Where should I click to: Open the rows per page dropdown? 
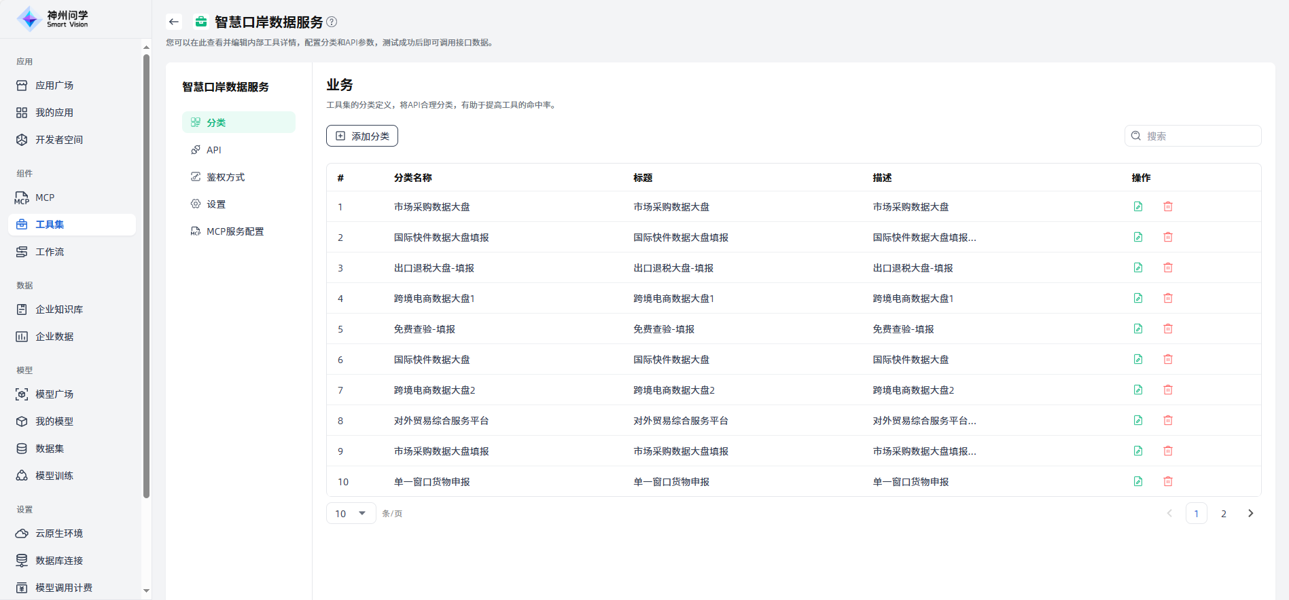[x=351, y=513]
